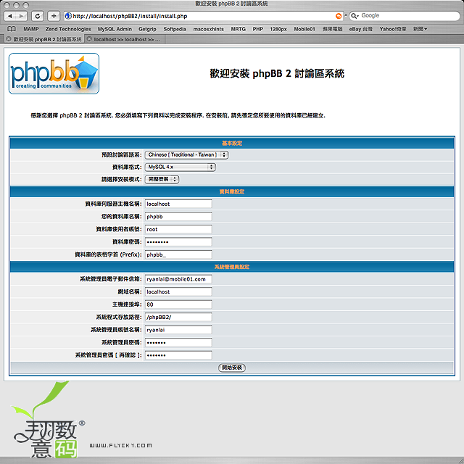The width and height of the screenshot is (464, 464).
Task: Open the Mobile01 bookmark
Action: (304, 29)
